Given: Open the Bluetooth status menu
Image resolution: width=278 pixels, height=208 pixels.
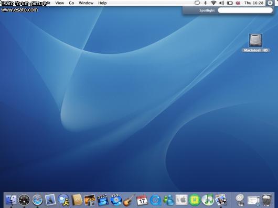Looking at the screenshot, I should 206,3.
